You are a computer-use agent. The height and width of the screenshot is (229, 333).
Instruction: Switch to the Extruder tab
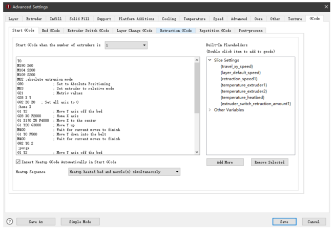point(34,19)
